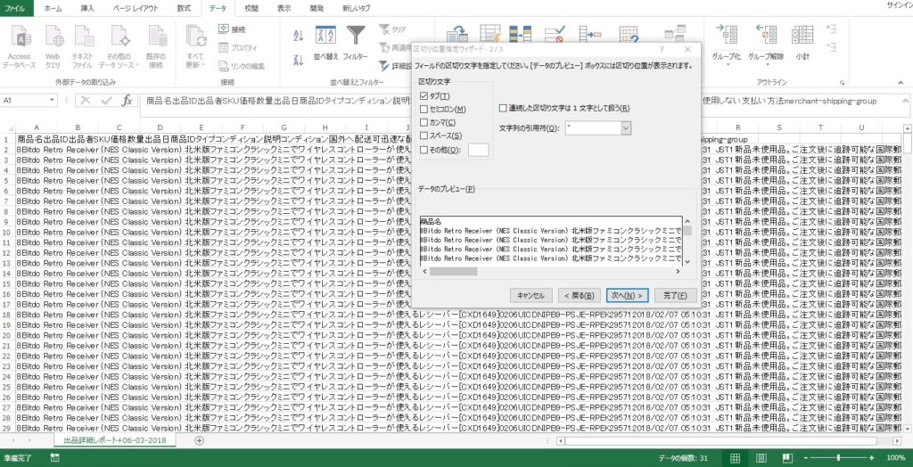Switch to Page Layout view icon
Screen dimensions: 913x467
(x=761, y=458)
